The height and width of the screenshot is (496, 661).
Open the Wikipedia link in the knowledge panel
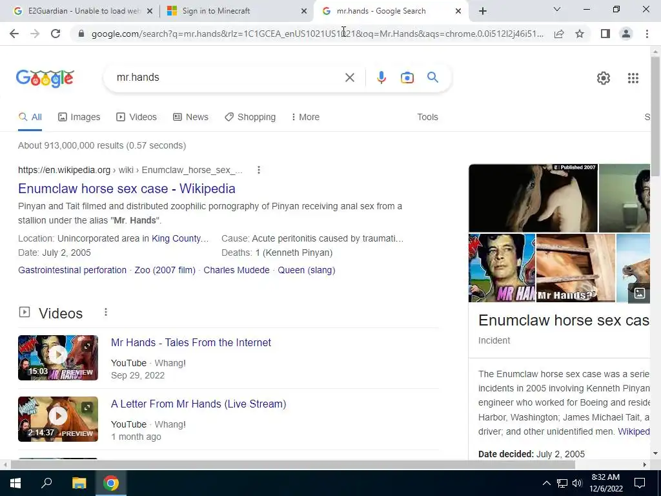[634, 431]
